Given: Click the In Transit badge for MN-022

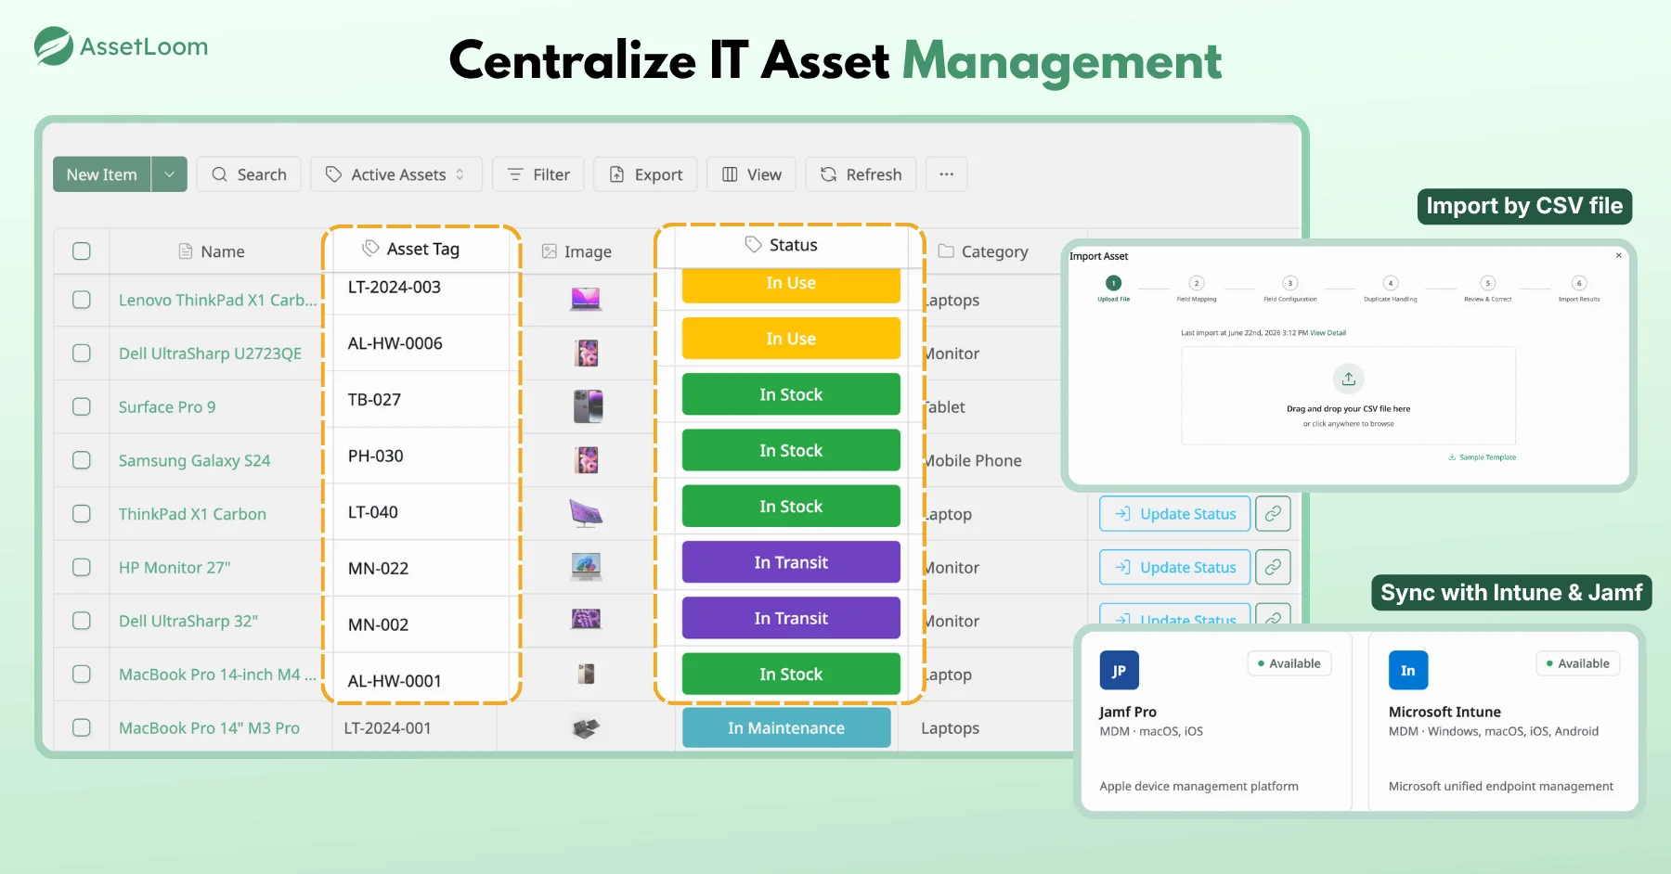Looking at the screenshot, I should click(791, 562).
